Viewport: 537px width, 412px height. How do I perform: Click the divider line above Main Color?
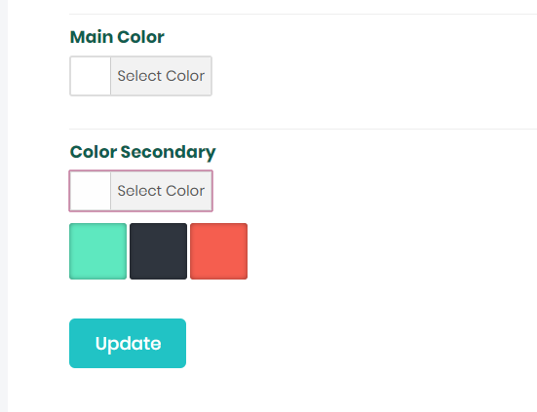pyautogui.click(x=303, y=14)
